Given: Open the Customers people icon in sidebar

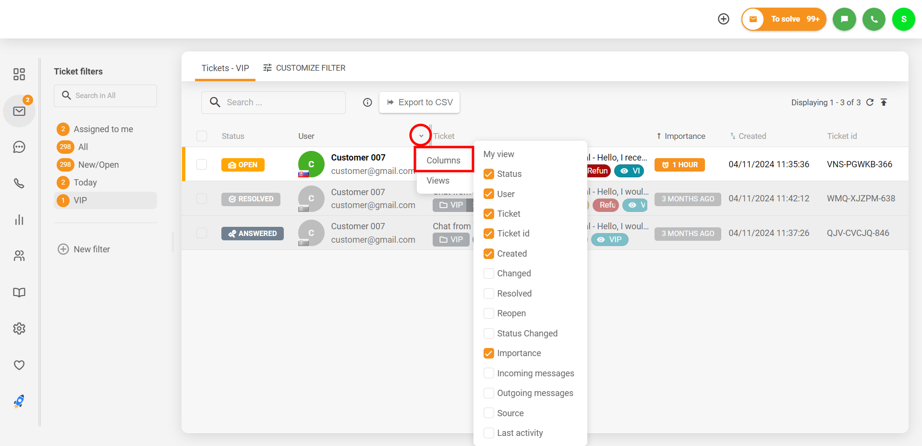Looking at the screenshot, I should coord(19,256).
